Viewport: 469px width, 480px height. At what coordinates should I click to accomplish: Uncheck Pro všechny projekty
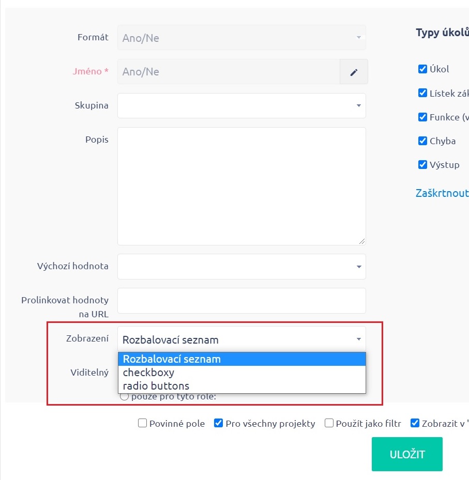pyautogui.click(x=218, y=424)
